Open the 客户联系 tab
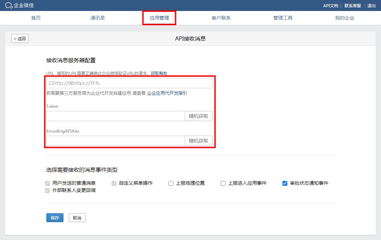This screenshot has height=240, width=381. click(x=221, y=18)
